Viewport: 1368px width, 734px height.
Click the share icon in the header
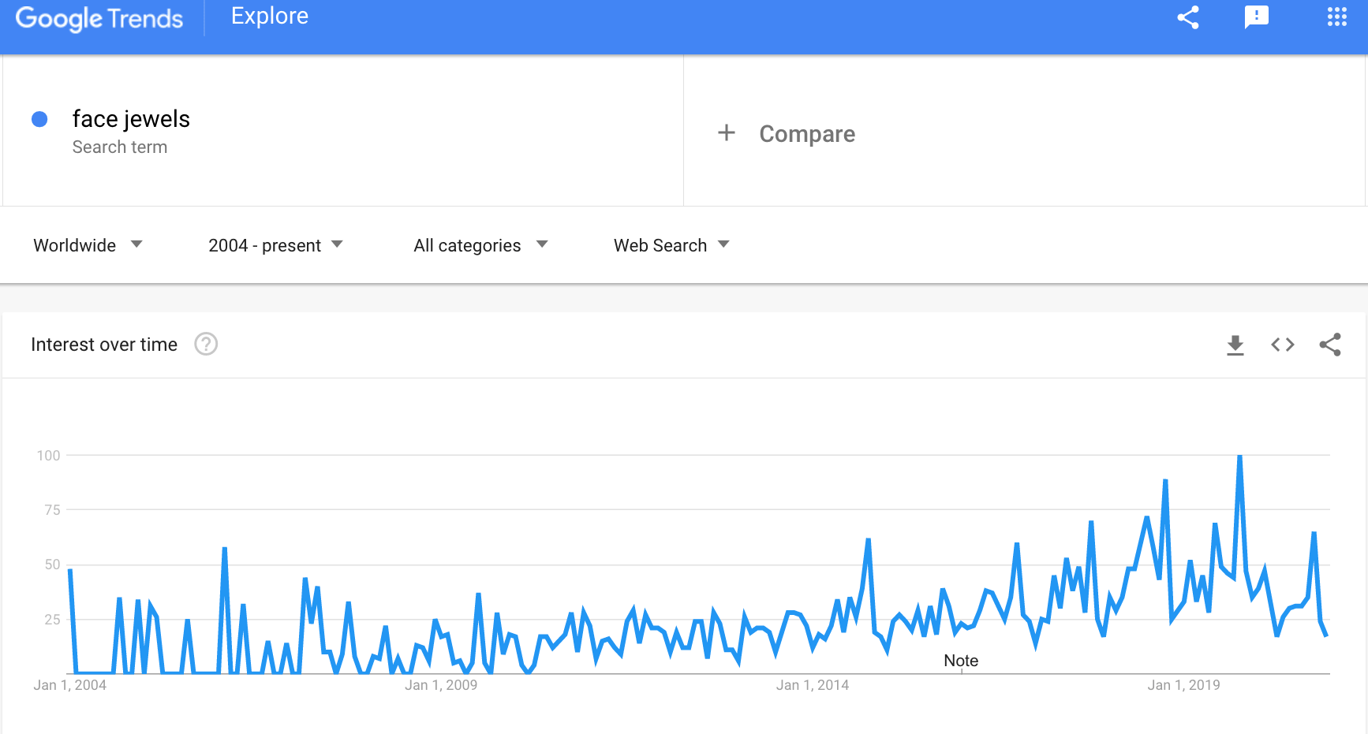pyautogui.click(x=1188, y=17)
